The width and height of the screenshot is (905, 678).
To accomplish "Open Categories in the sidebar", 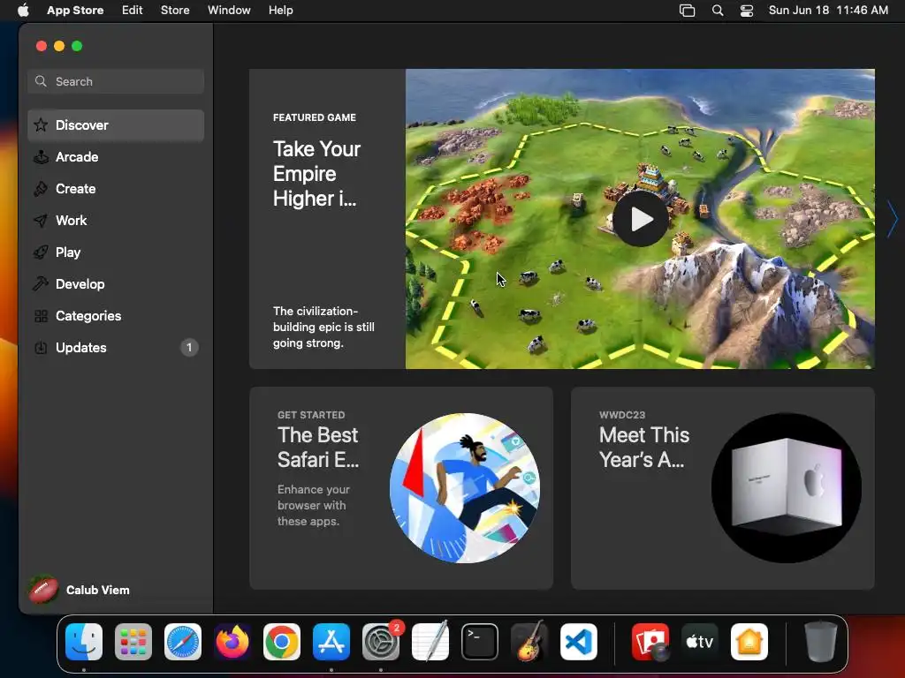I will tap(116, 315).
